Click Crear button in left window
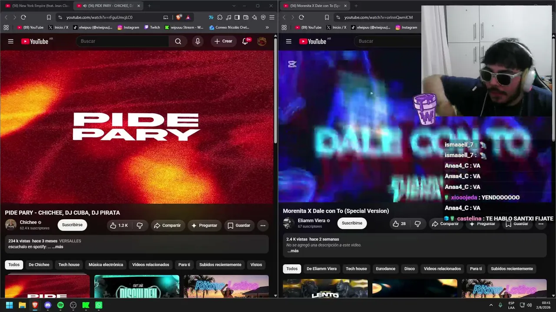 [224, 41]
